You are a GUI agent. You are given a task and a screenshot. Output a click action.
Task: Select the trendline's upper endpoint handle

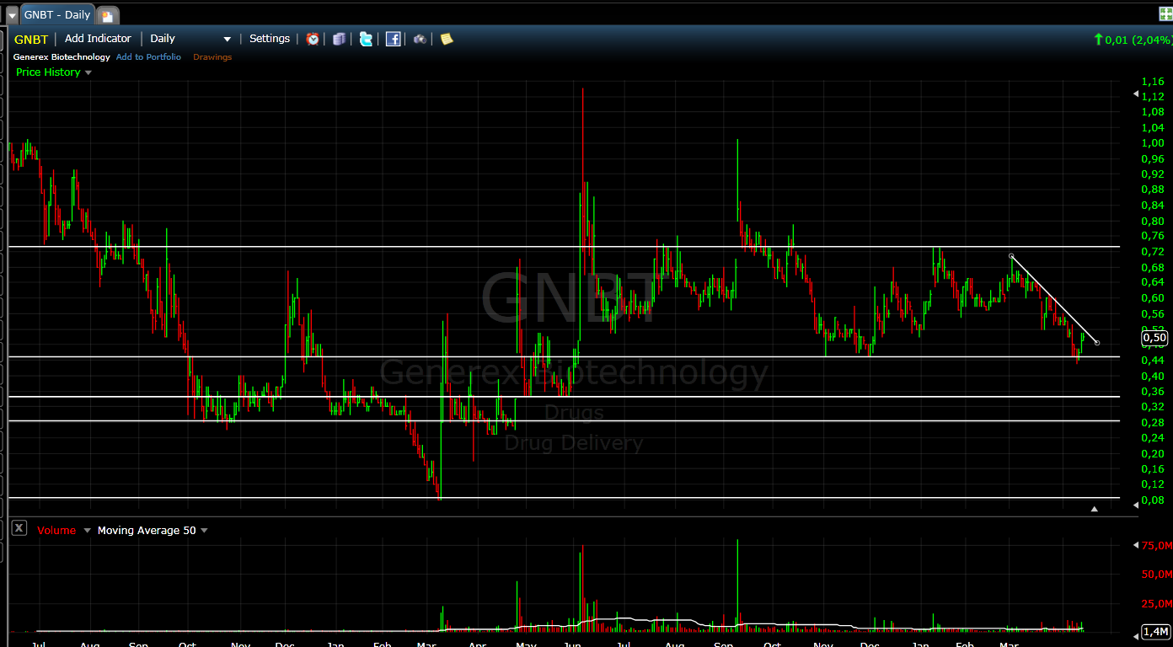pos(1011,256)
